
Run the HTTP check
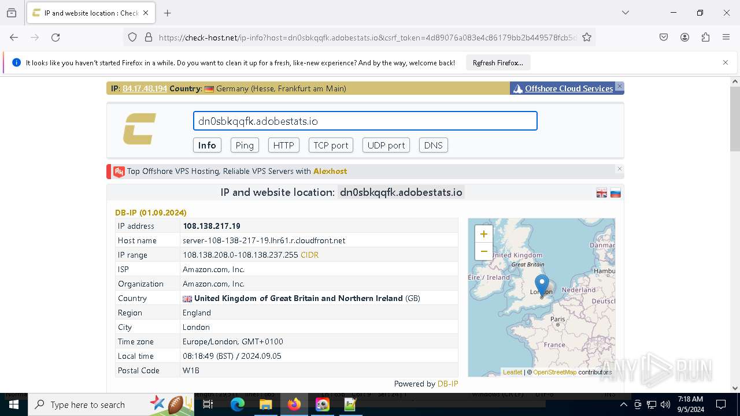(x=283, y=145)
